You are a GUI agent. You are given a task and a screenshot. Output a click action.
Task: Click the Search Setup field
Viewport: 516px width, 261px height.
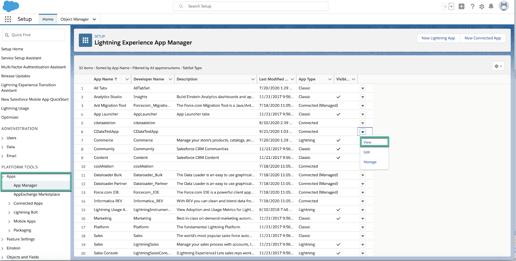click(251, 6)
